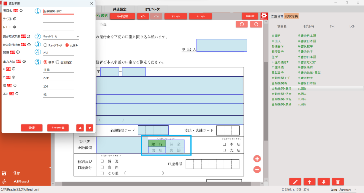Select the 丸囲み radio option
The image size is (364, 193).
pos(66,45)
